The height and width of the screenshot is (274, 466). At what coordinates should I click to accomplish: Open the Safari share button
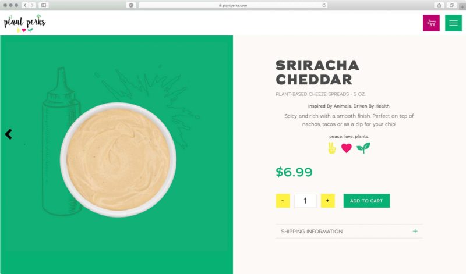[439, 5]
